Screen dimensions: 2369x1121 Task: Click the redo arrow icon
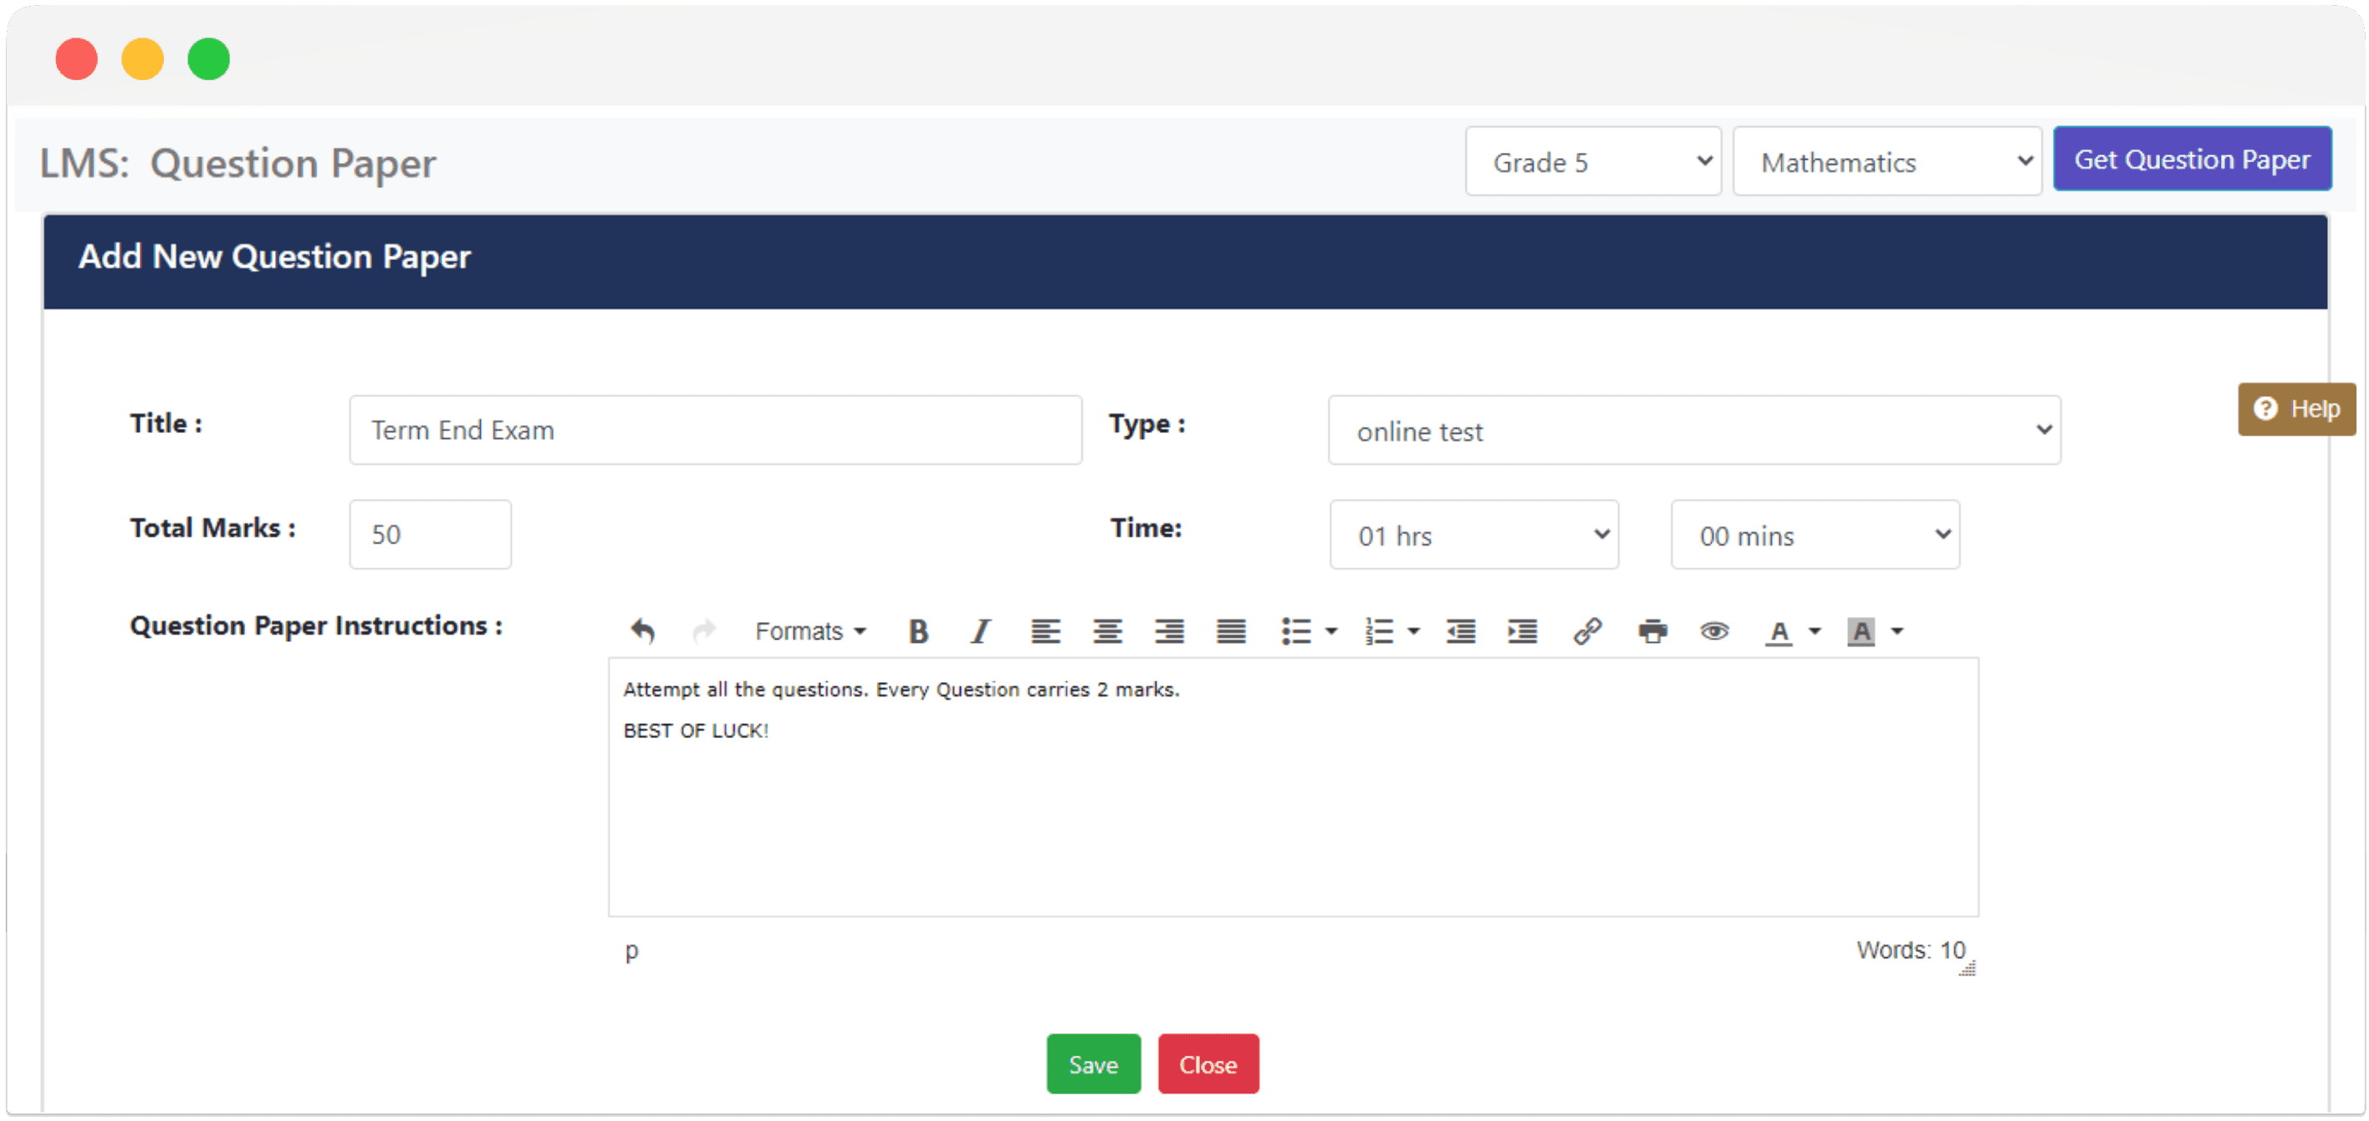700,631
